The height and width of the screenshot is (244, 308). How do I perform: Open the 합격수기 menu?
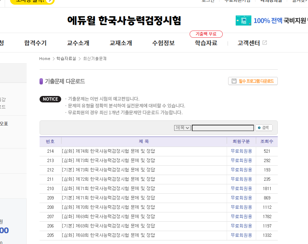(35, 43)
